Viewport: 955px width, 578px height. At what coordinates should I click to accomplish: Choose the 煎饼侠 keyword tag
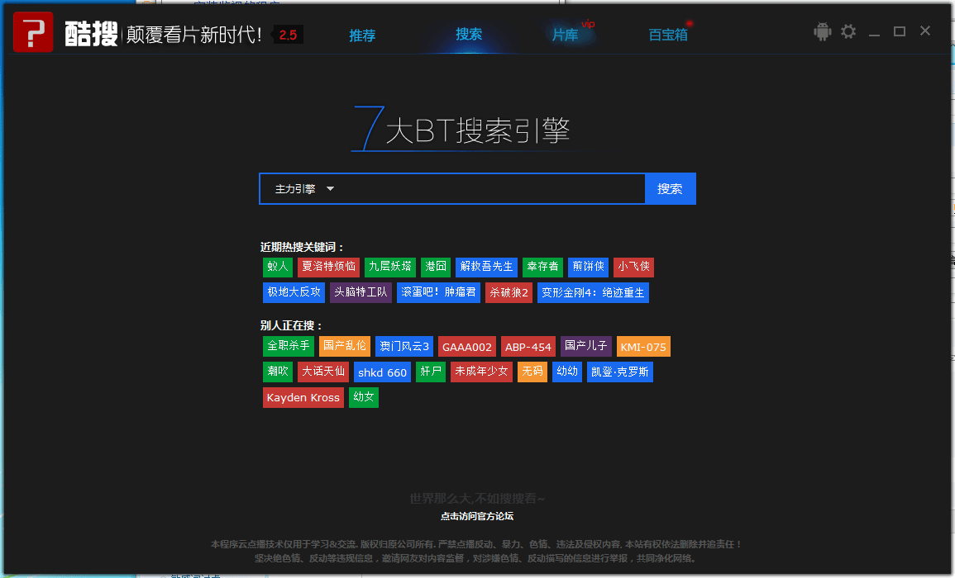pos(589,267)
